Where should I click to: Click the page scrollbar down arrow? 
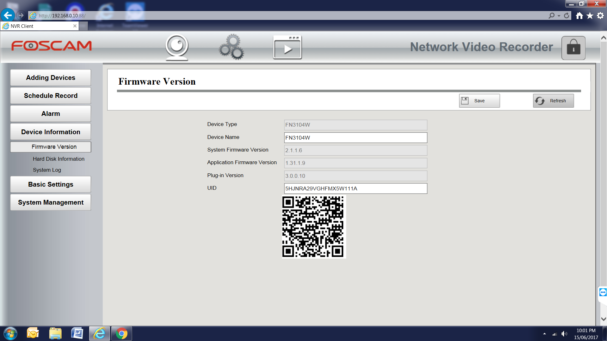[603, 319]
